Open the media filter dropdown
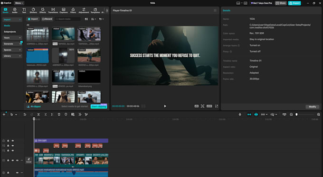This screenshot has width=323, height=177. tap(101, 19)
